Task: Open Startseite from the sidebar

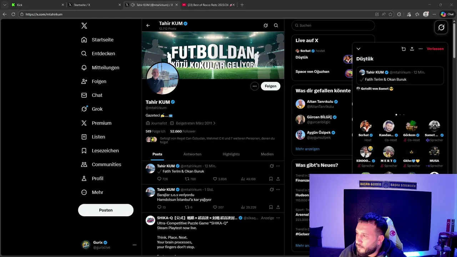Action: click(x=97, y=40)
